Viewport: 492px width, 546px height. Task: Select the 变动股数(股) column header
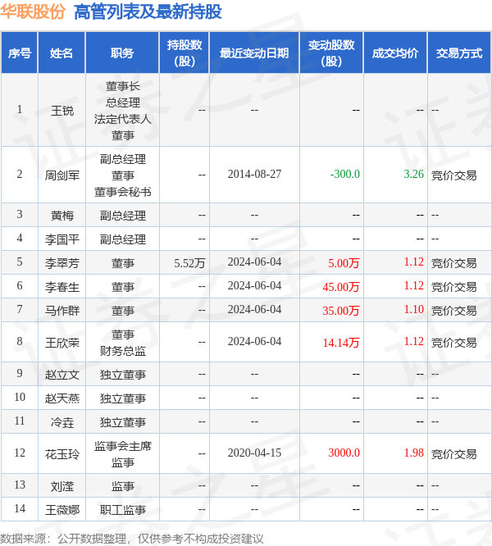331,53
